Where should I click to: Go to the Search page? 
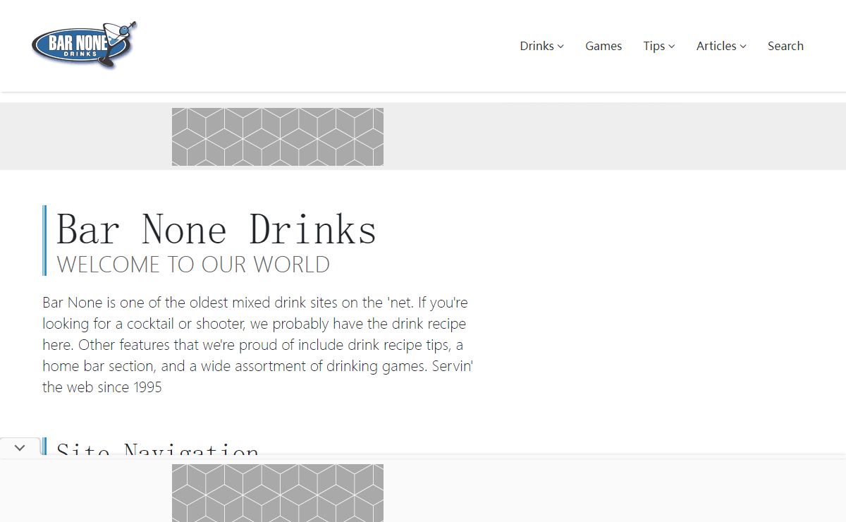(785, 46)
